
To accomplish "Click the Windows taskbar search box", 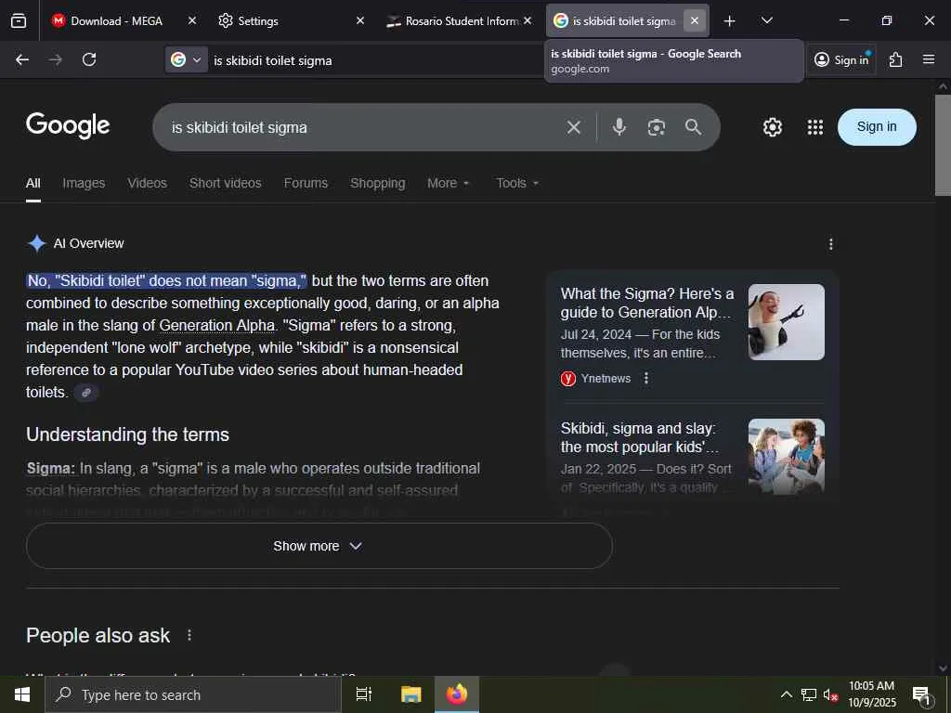I will (193, 694).
